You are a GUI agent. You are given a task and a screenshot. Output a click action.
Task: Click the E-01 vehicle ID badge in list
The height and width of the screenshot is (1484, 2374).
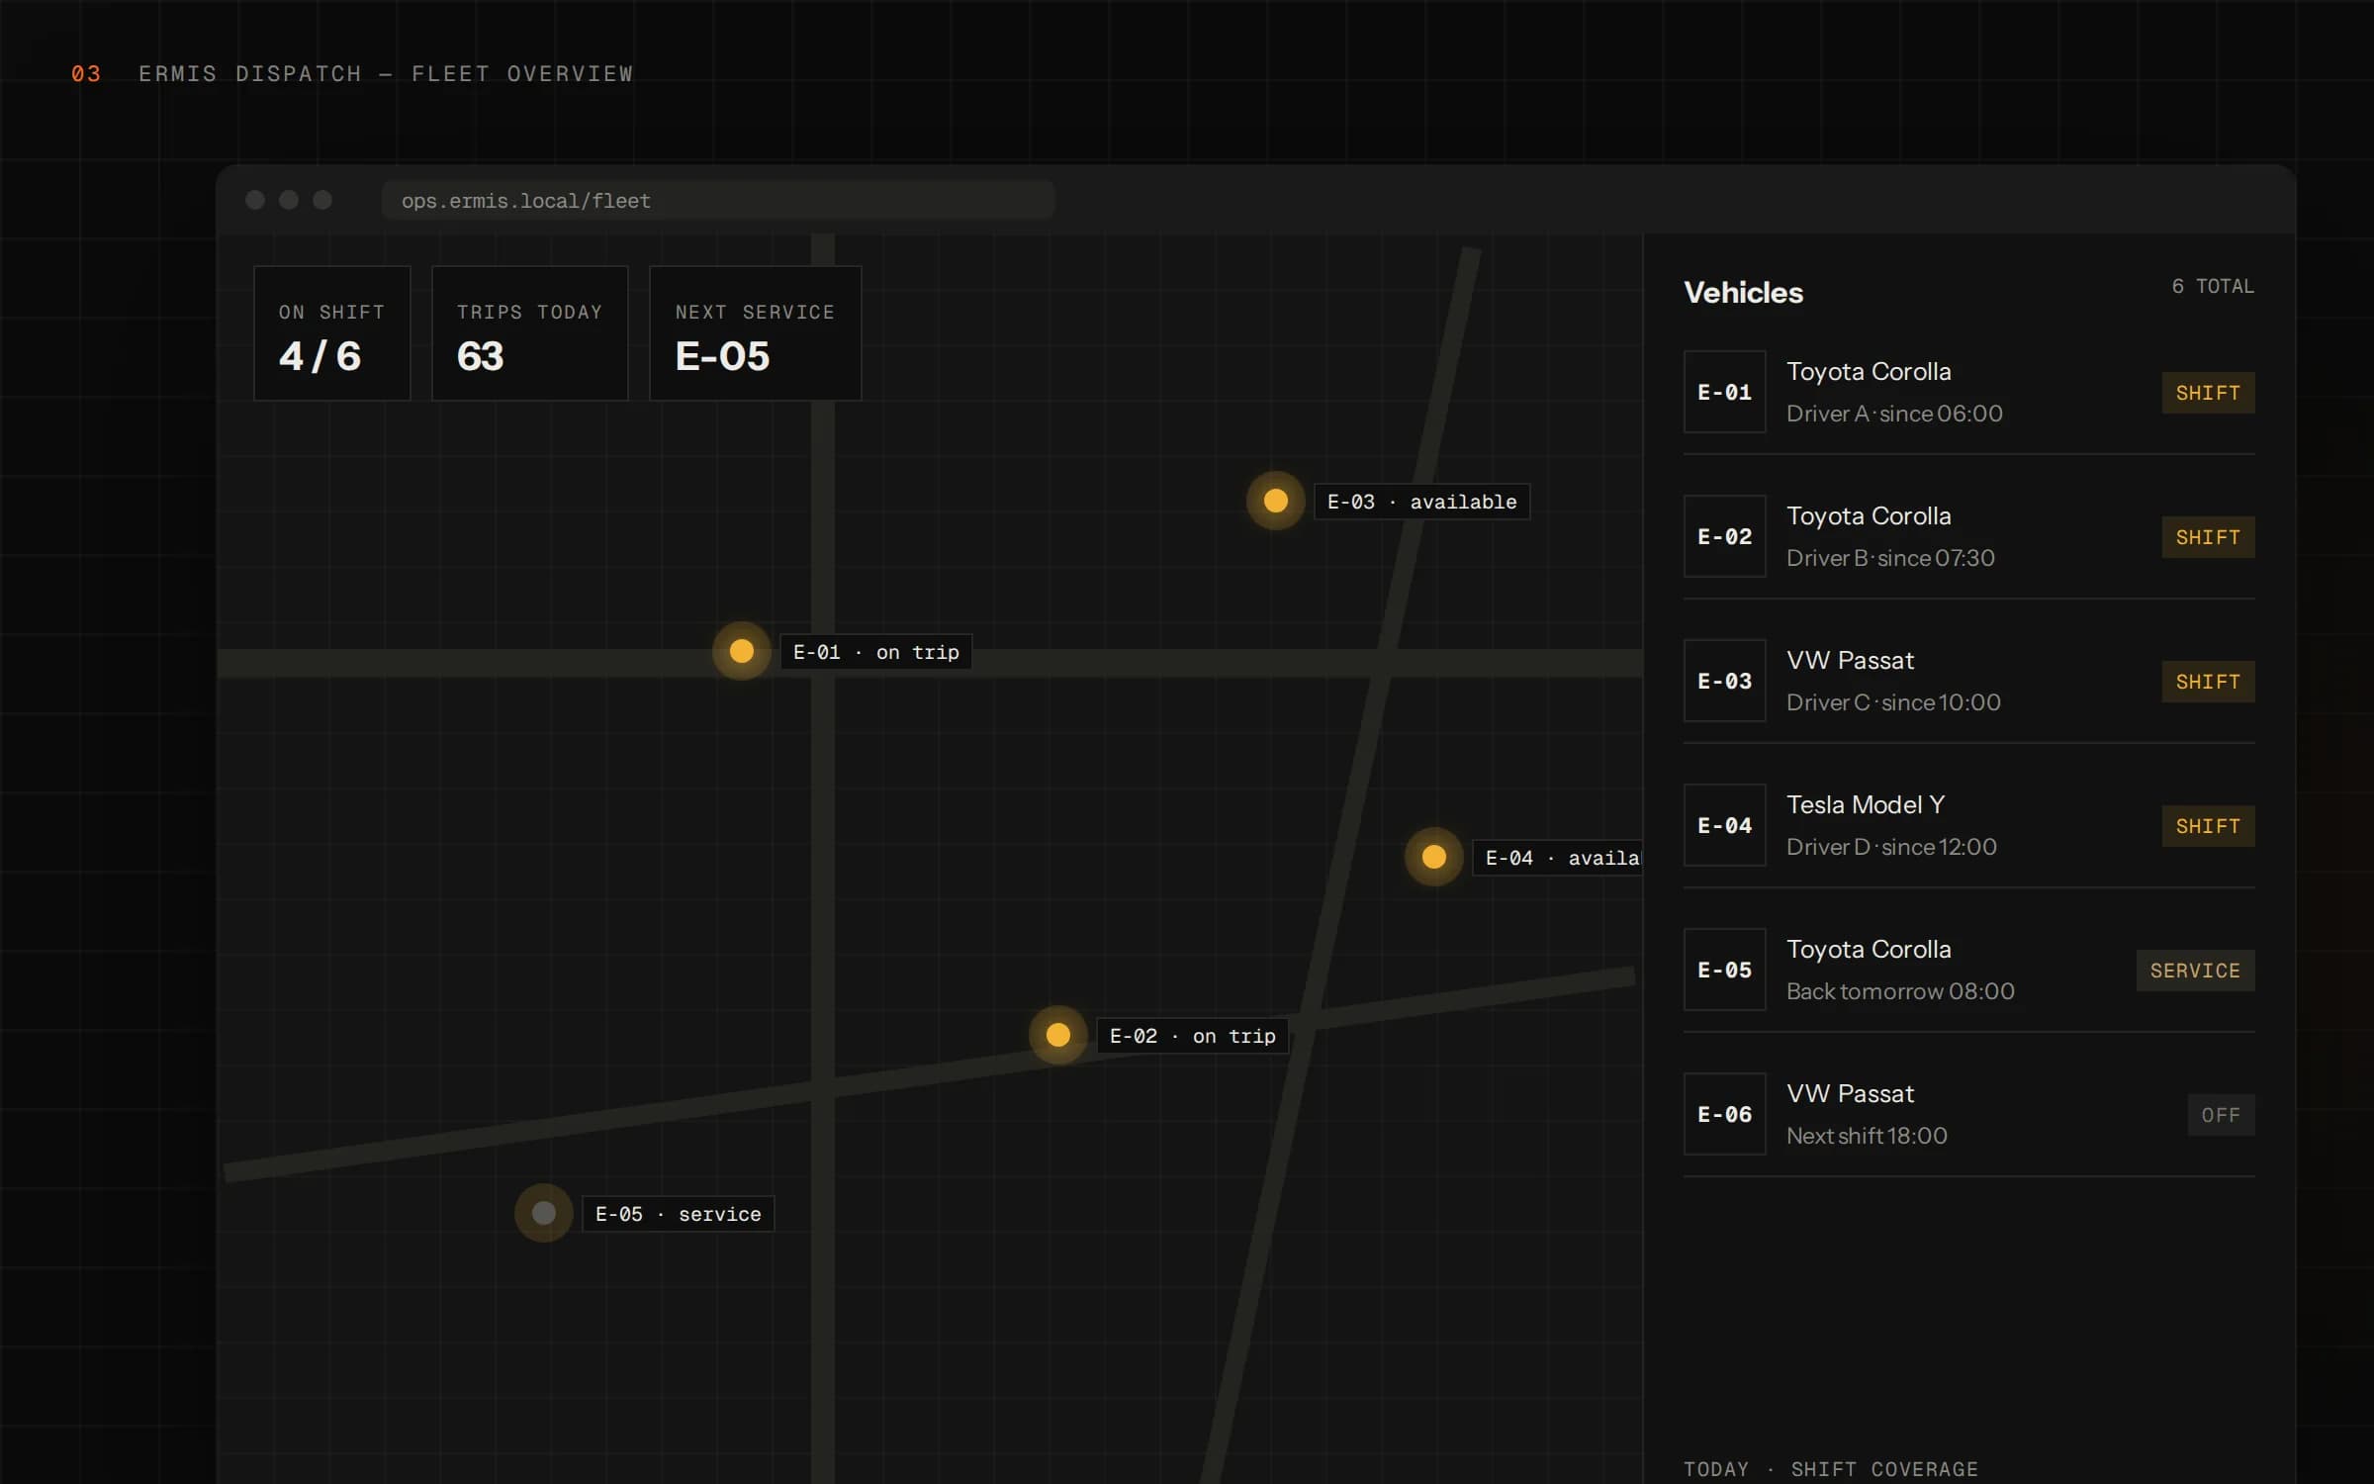coord(1724,392)
